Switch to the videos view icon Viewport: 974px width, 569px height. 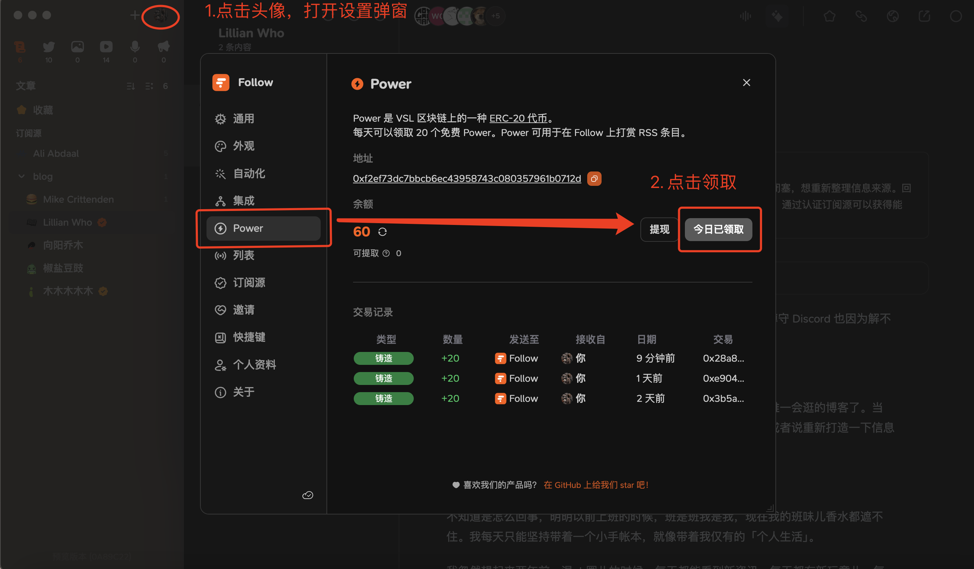click(x=106, y=47)
